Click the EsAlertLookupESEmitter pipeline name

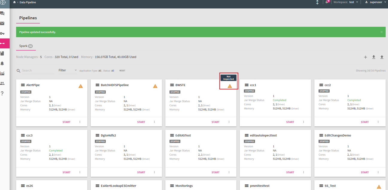tap(118, 186)
